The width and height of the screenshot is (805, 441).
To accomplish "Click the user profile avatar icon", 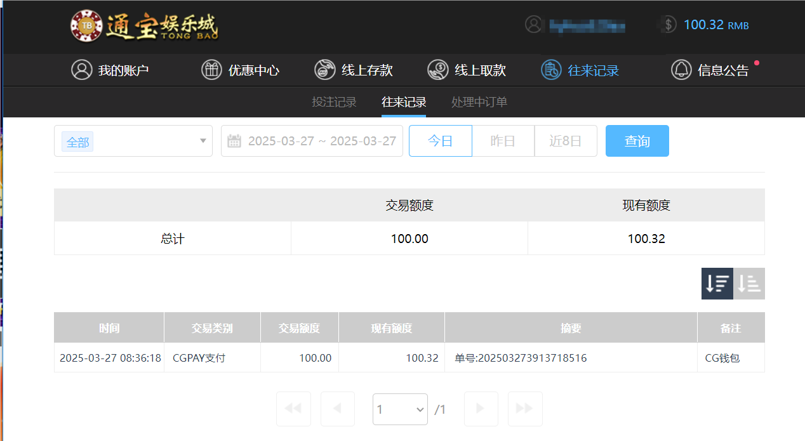I will point(534,25).
